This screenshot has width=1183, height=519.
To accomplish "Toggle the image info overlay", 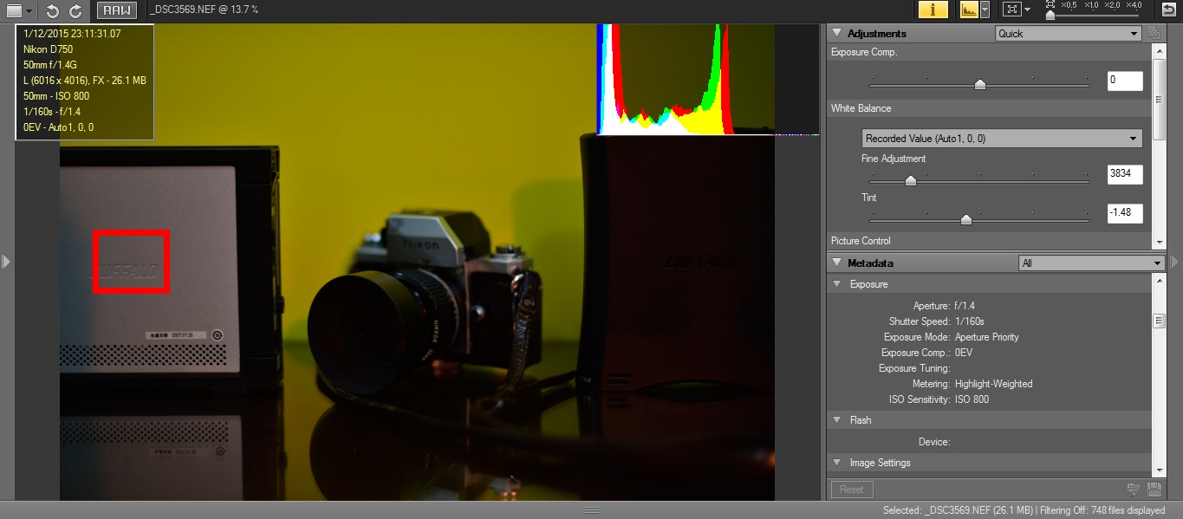I will [933, 10].
